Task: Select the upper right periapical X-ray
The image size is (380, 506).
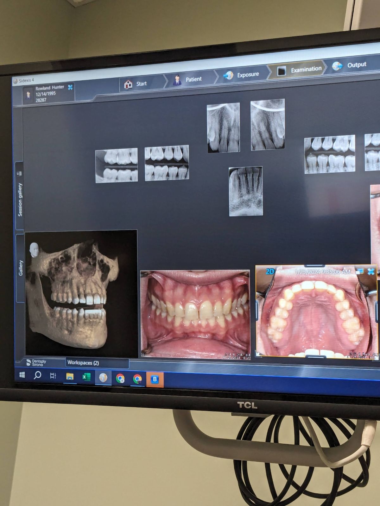Action: click(x=268, y=124)
